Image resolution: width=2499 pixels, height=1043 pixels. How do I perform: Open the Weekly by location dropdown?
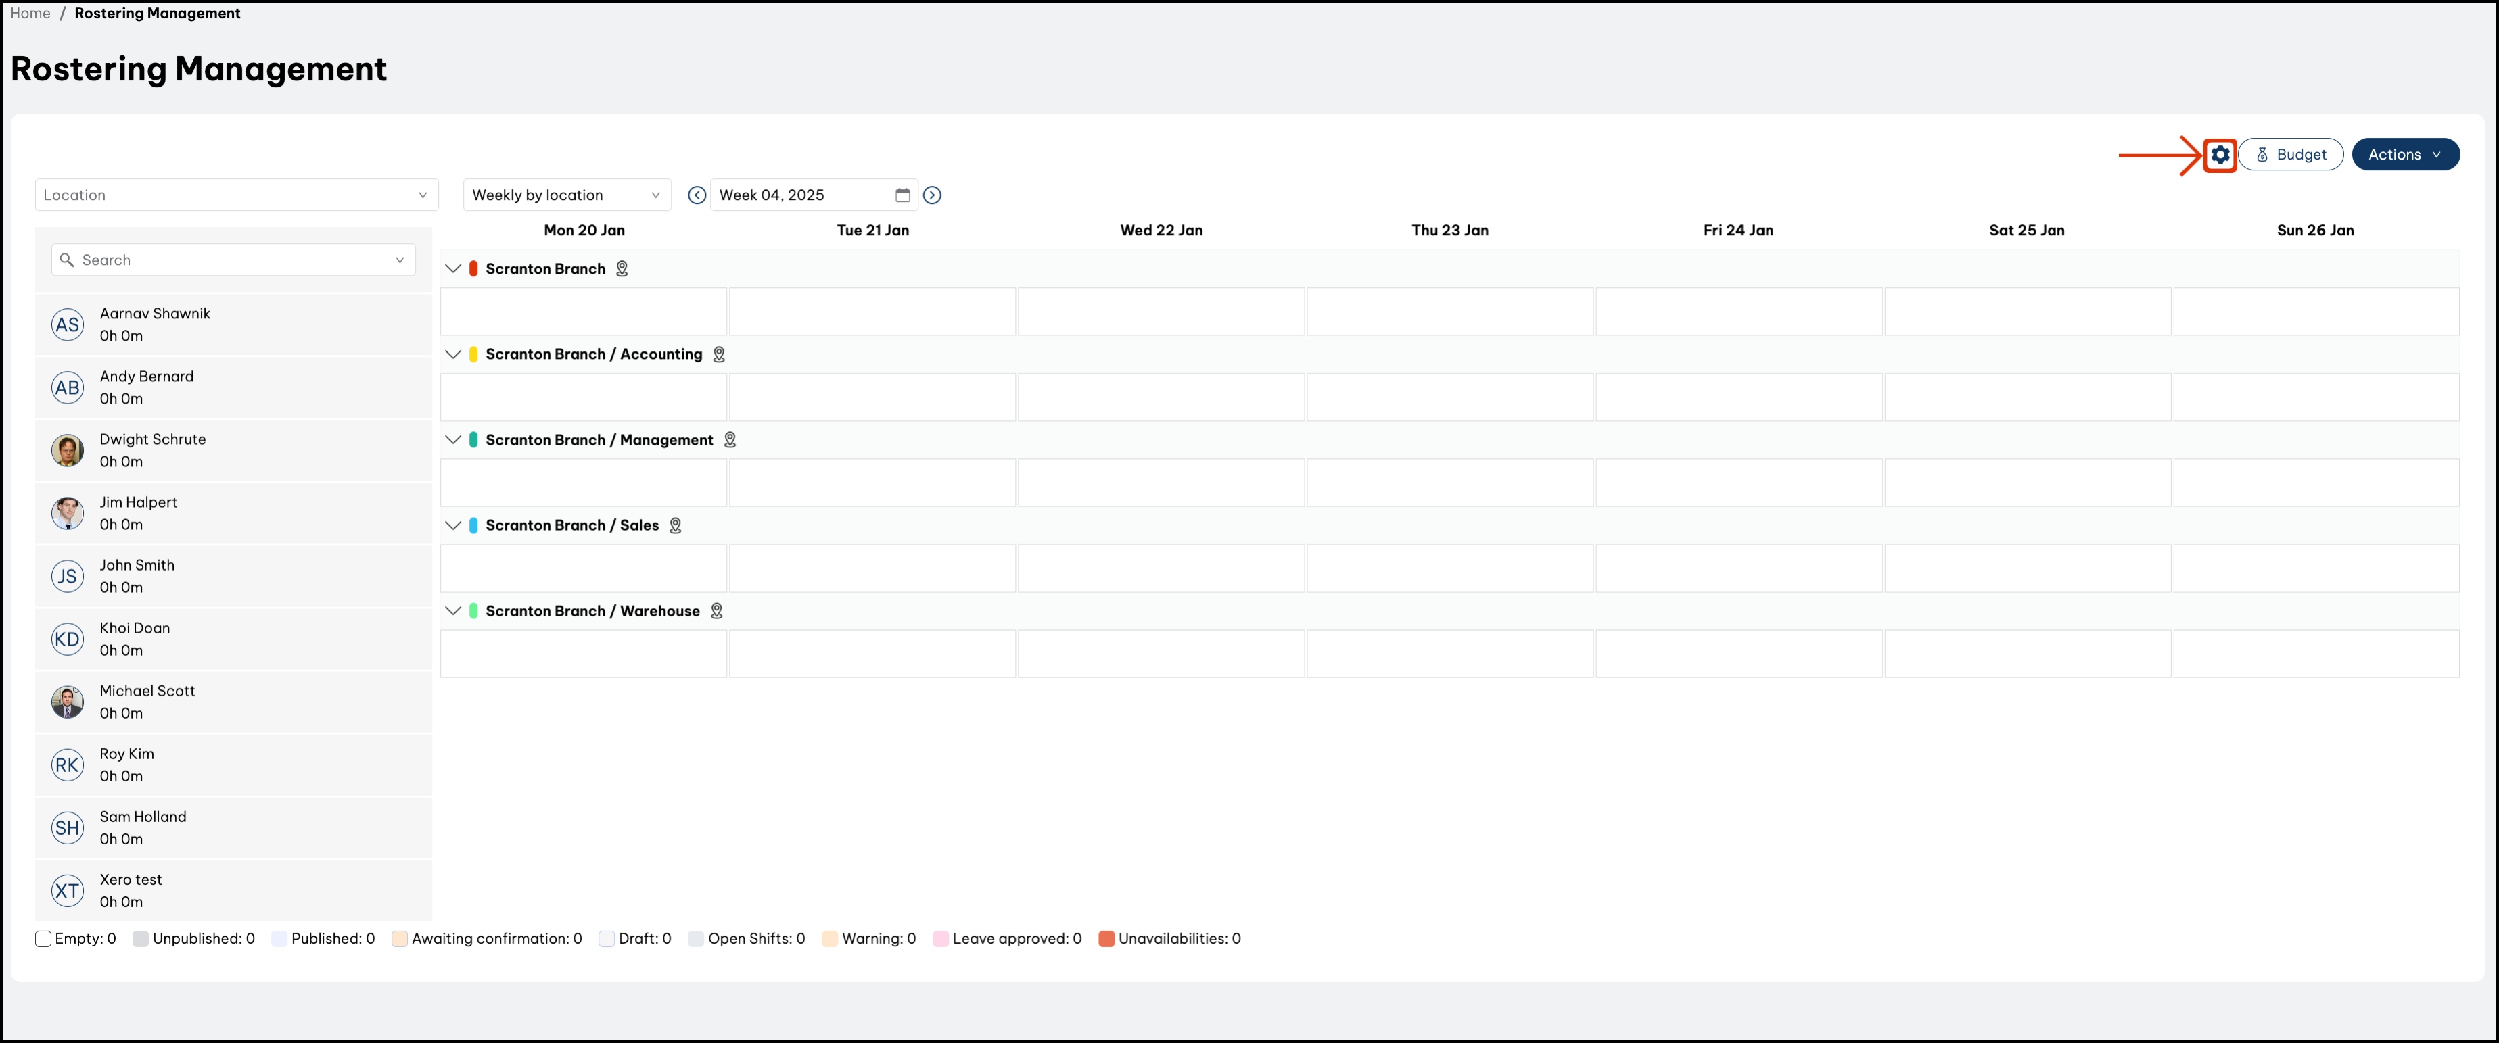pos(567,196)
